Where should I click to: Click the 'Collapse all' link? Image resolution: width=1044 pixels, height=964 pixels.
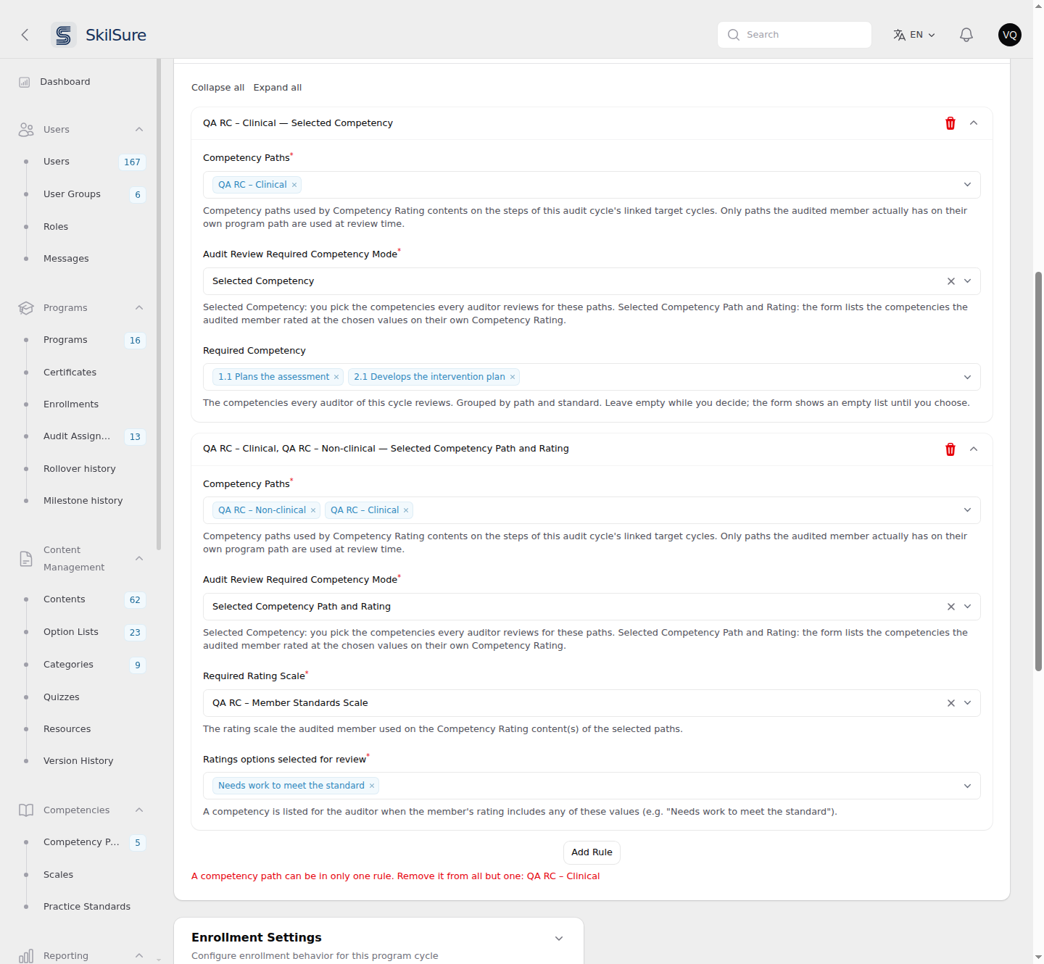coord(217,88)
